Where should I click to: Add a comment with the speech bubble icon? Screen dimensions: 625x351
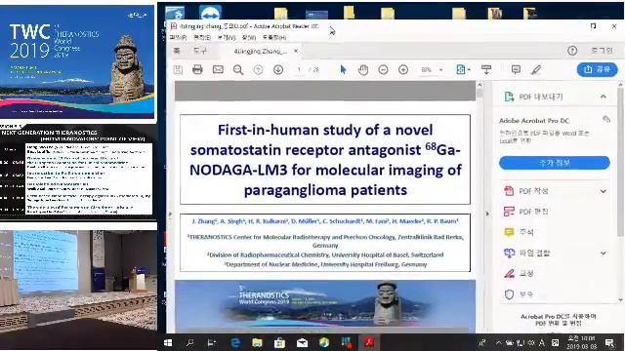click(516, 69)
